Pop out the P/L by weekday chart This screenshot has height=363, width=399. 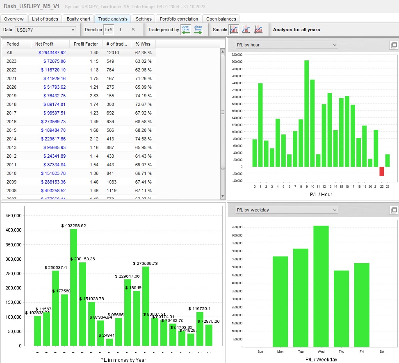pyautogui.click(x=393, y=210)
